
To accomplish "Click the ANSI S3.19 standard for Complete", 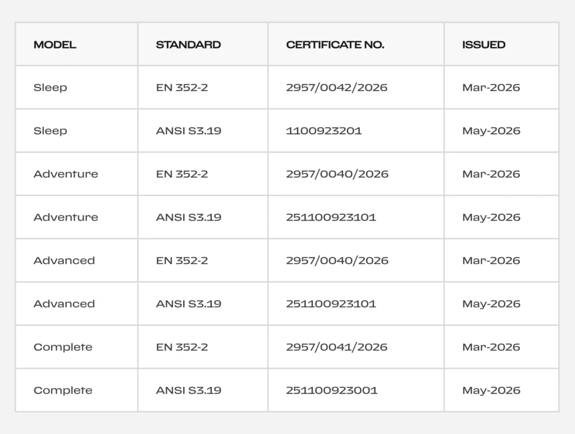I will [189, 390].
